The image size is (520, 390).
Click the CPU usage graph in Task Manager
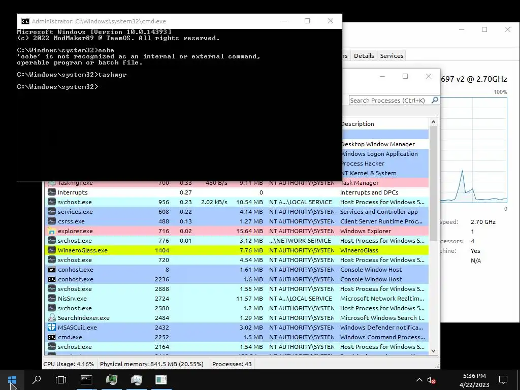pyautogui.click(x=474, y=150)
